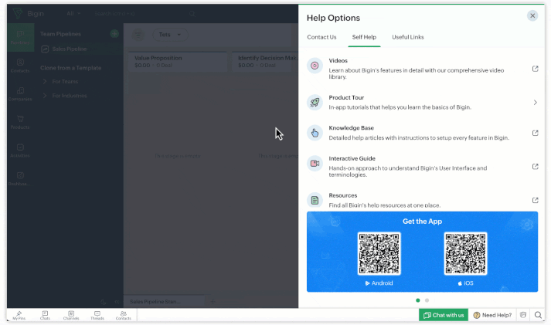The image size is (551, 325).
Task: Click the Resources document icon
Action: [x=315, y=201]
